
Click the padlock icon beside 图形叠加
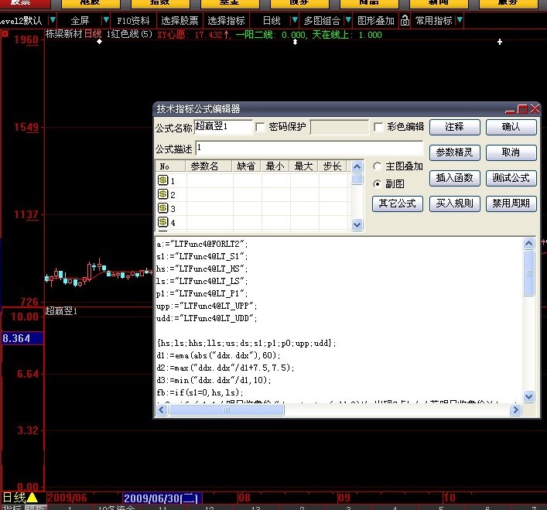(x=405, y=20)
